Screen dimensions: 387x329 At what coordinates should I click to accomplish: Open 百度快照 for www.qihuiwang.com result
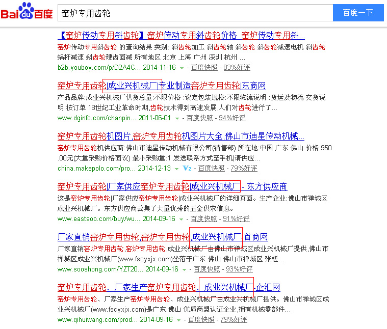coord(201,320)
